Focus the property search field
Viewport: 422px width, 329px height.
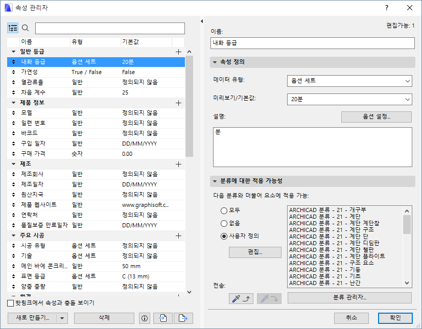110,28
